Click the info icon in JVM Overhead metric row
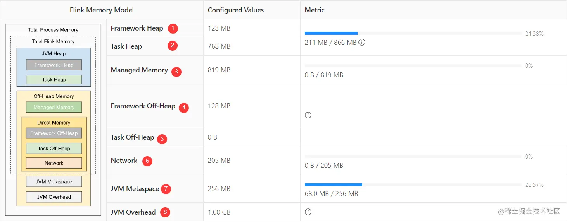This screenshot has width=567, height=222. (308, 212)
